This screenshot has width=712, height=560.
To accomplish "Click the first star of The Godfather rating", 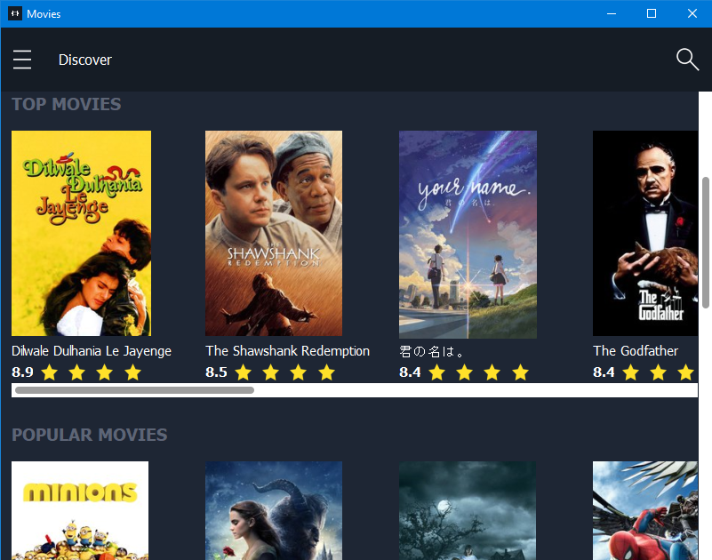I will point(631,372).
